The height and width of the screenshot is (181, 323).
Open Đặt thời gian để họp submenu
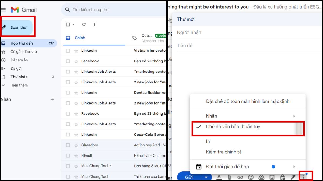pyautogui.click(x=248, y=167)
